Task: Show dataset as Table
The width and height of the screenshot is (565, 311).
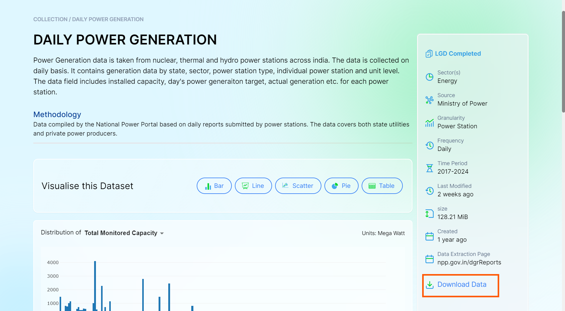Action: (x=382, y=186)
